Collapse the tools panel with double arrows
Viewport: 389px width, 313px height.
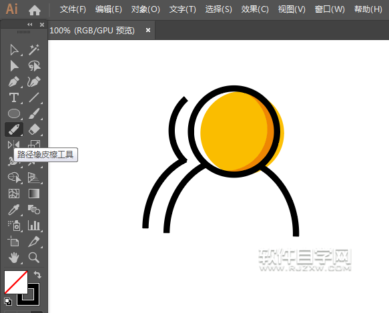coord(30,24)
